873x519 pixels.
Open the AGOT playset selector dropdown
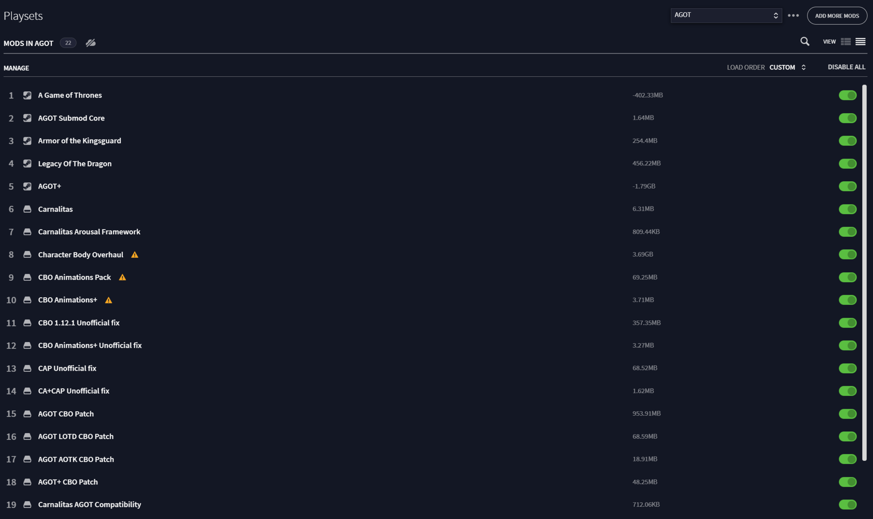(x=726, y=15)
